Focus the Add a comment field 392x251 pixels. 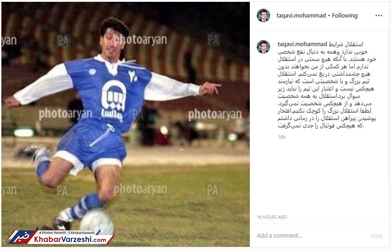click(310, 235)
